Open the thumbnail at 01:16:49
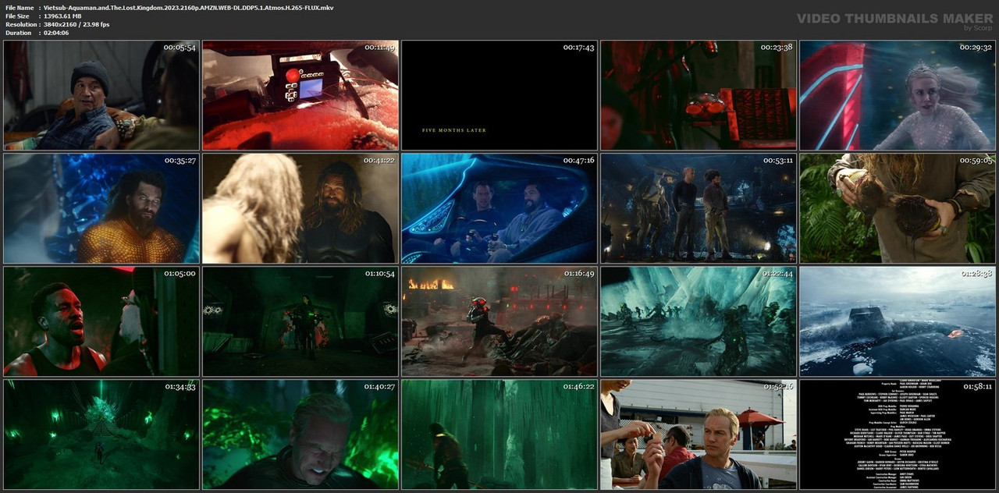Viewport: 999px width, 493px height. coord(499,321)
